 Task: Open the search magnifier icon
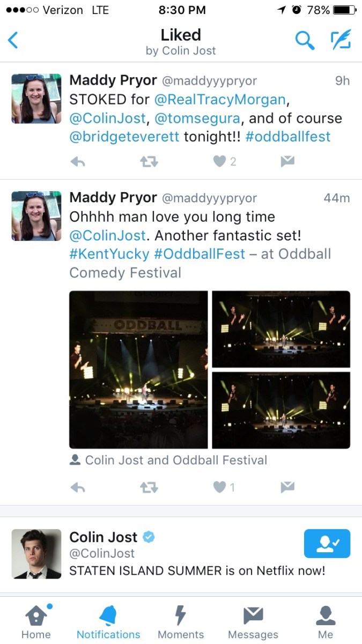(x=305, y=40)
